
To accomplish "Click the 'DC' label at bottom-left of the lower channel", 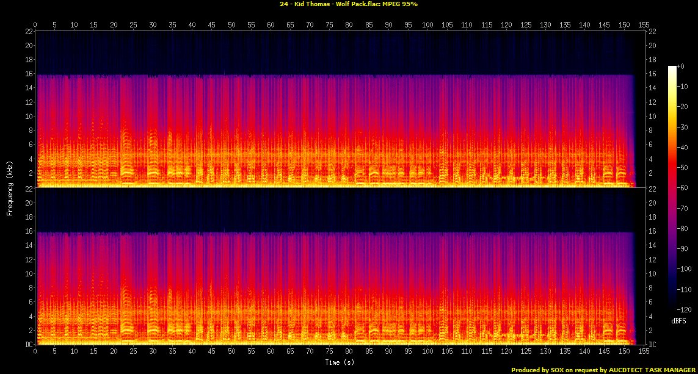I will 28,345.
